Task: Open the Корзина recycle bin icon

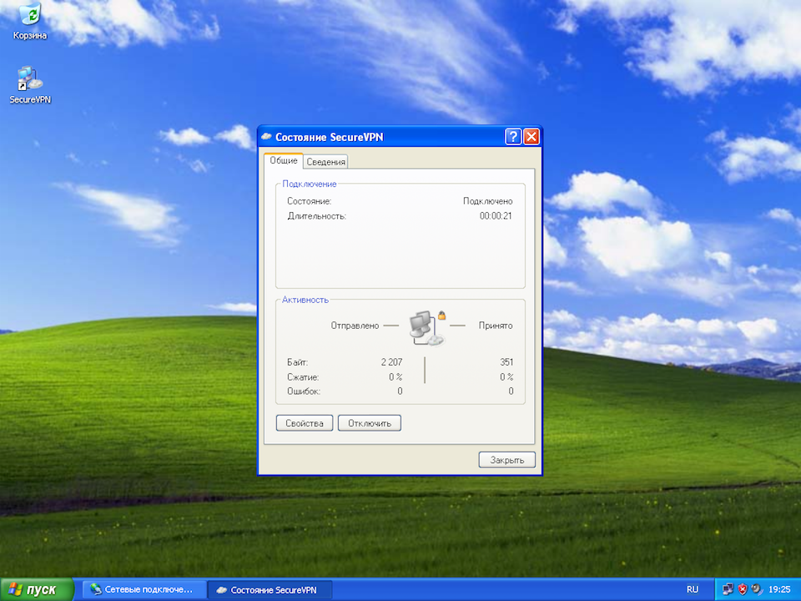Action: click(x=30, y=22)
